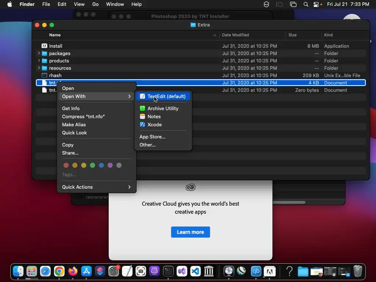The width and height of the screenshot is (376, 282).
Task: Open the App Store dock icon
Action: [x=86, y=271]
